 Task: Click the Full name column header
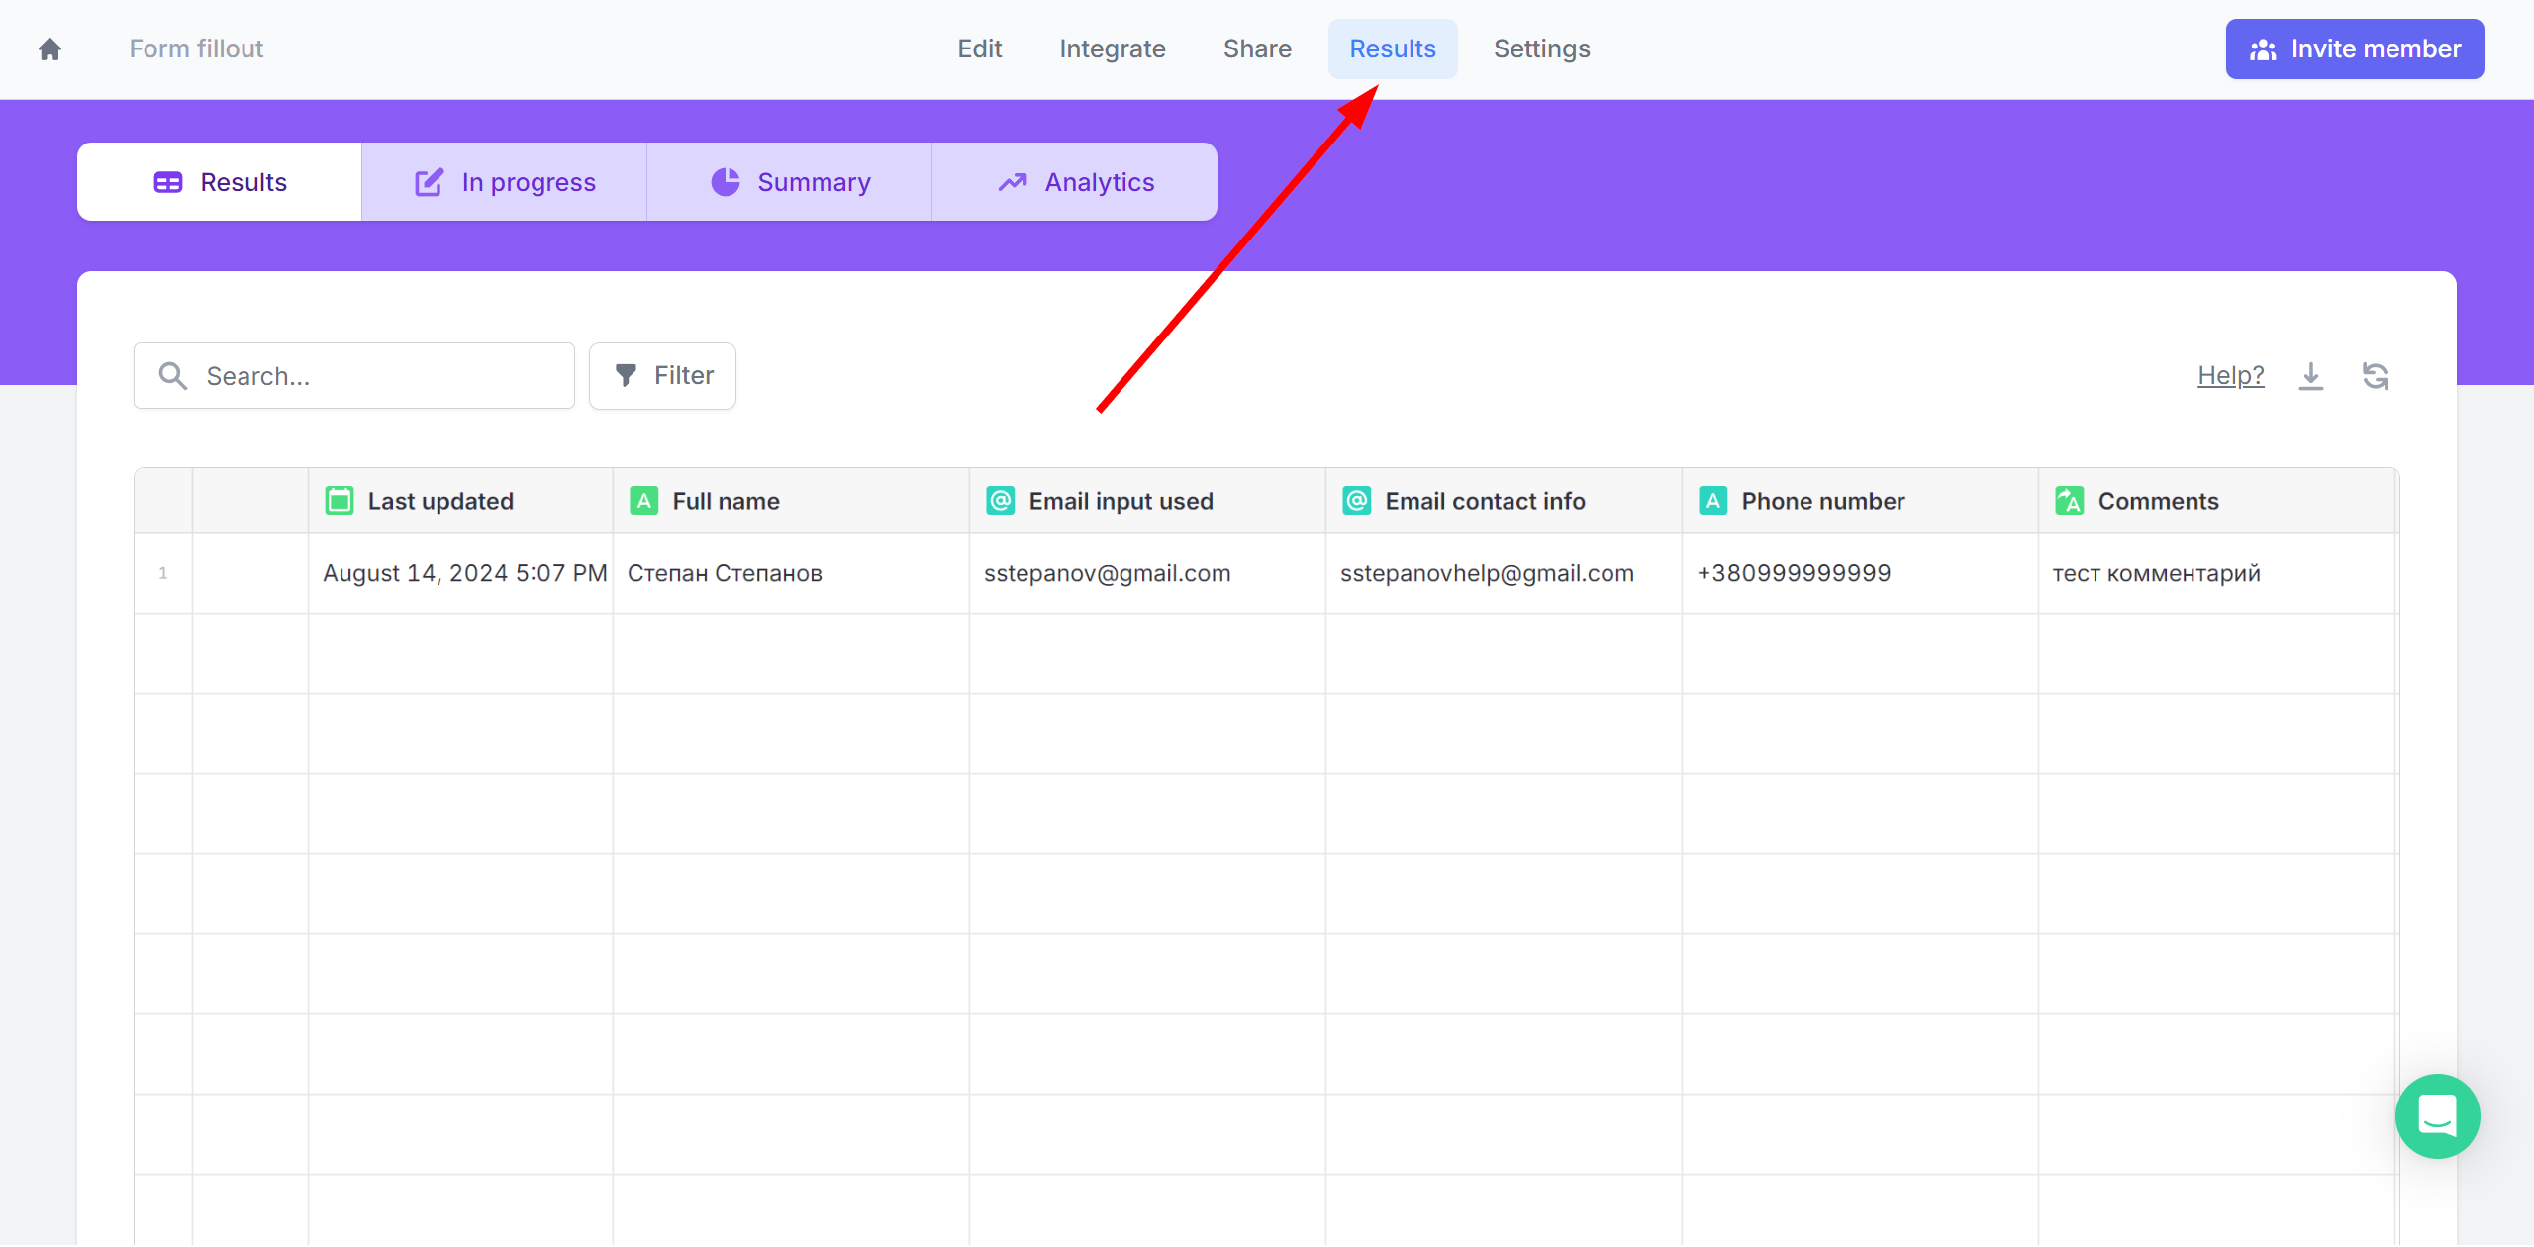(724, 501)
